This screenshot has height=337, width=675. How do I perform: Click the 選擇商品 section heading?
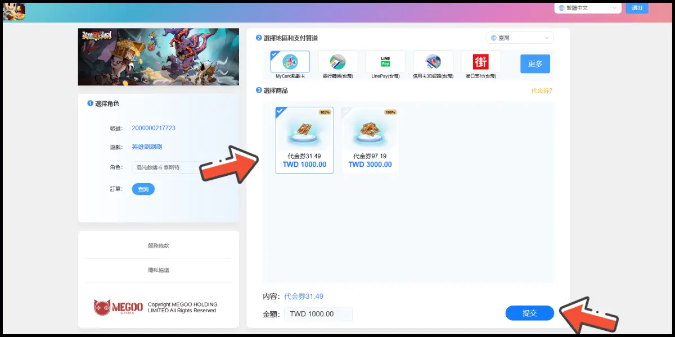click(276, 90)
